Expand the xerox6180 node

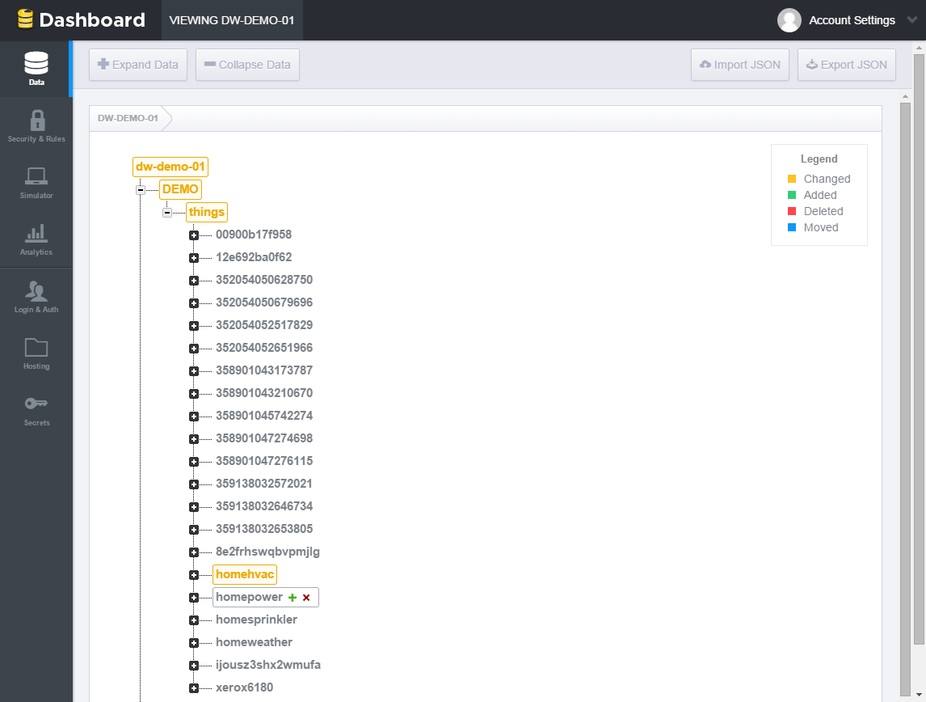[194, 688]
